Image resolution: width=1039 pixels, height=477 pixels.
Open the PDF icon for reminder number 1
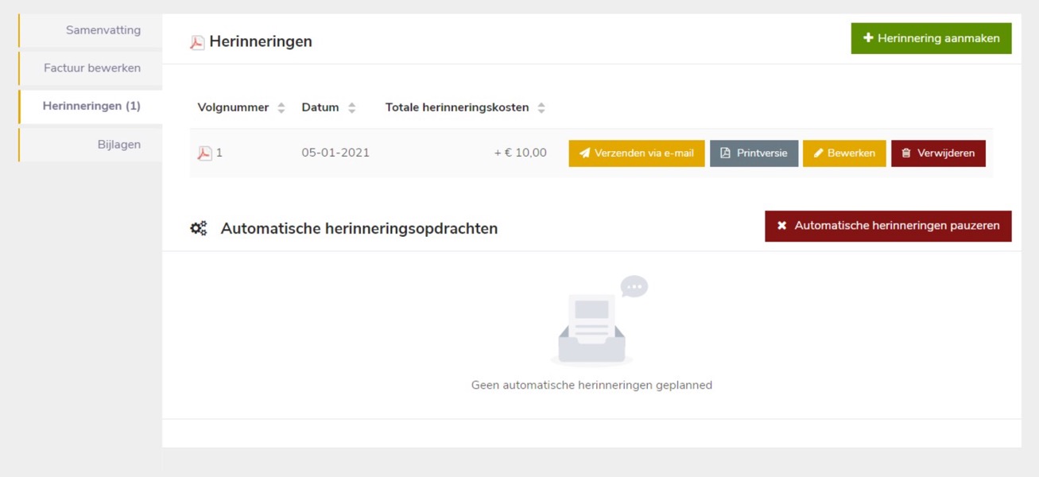tap(204, 153)
